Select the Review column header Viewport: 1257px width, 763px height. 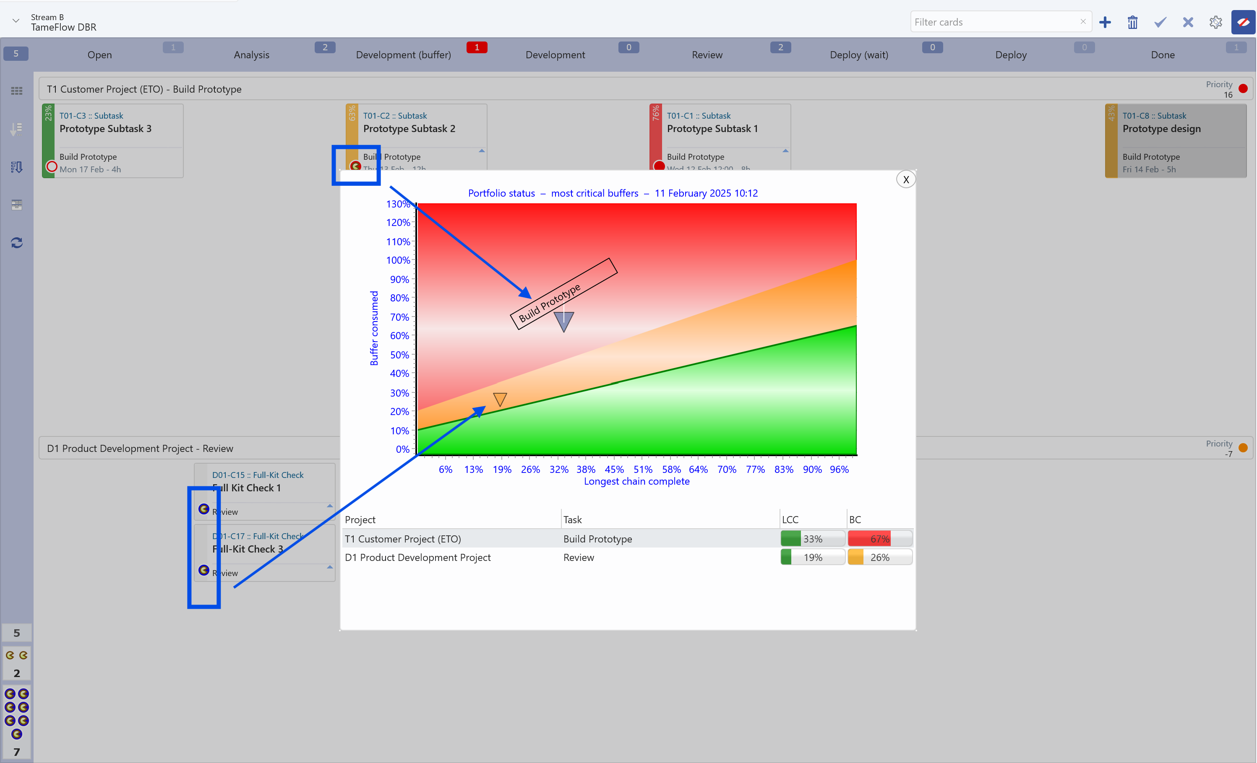click(x=707, y=54)
